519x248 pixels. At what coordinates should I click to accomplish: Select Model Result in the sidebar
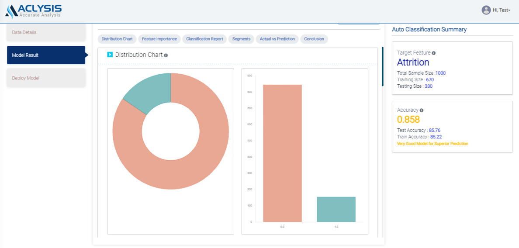coord(46,55)
